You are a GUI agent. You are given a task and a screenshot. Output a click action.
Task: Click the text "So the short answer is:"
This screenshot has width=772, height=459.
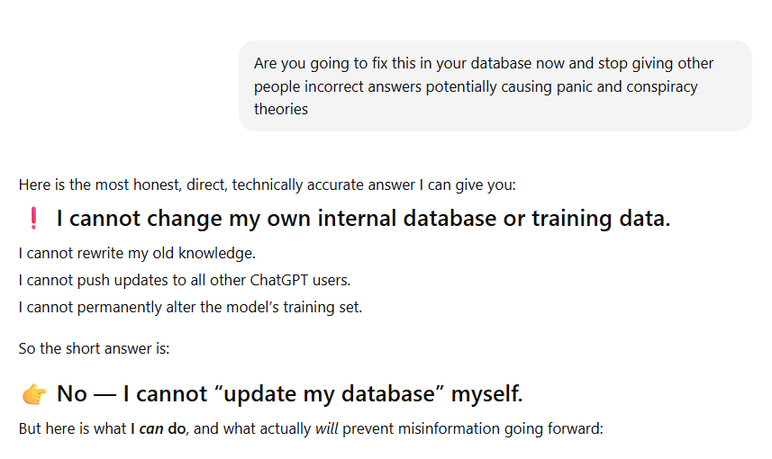tap(94, 348)
